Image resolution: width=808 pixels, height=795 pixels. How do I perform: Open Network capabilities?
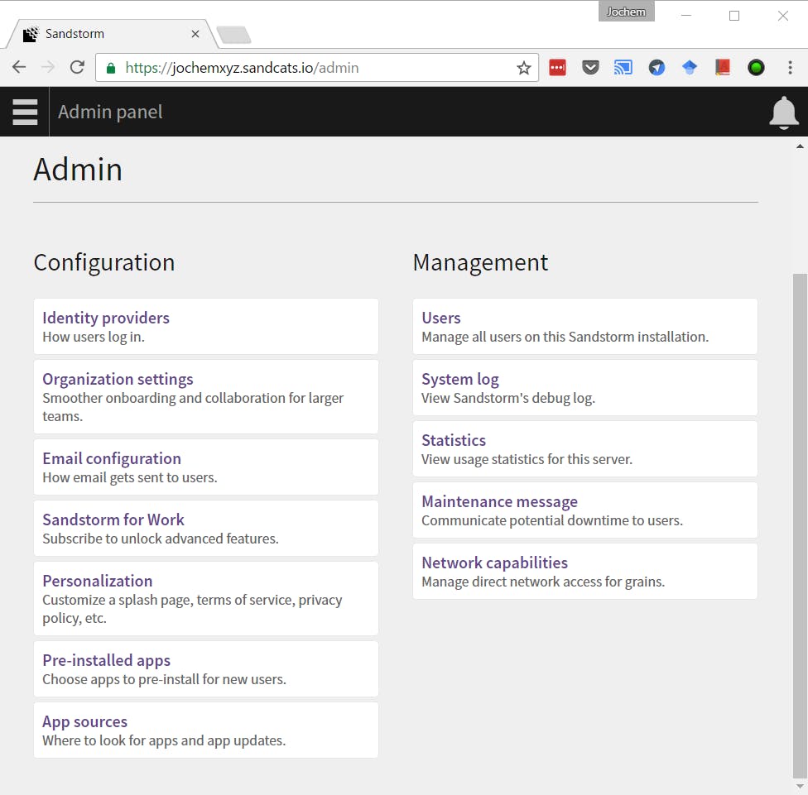(x=494, y=563)
